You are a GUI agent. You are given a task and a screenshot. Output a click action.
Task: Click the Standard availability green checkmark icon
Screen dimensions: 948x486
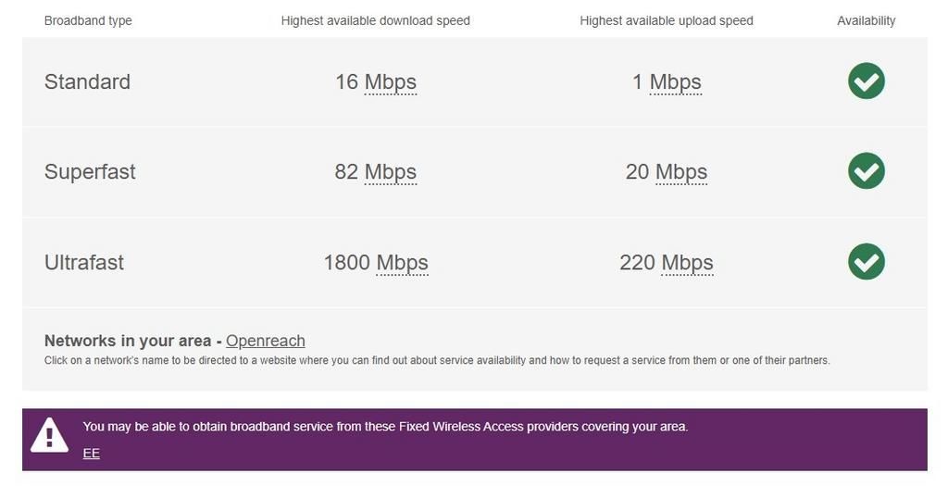pyautogui.click(x=866, y=81)
